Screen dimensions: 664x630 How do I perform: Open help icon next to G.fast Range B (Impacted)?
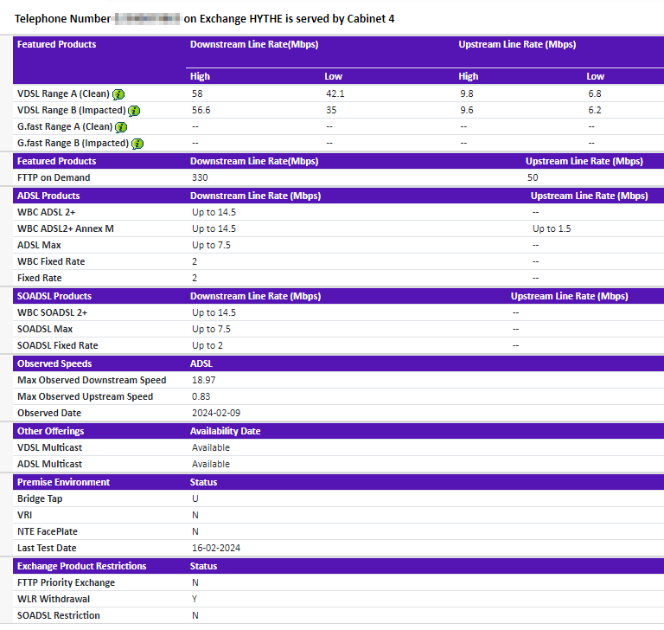click(137, 144)
